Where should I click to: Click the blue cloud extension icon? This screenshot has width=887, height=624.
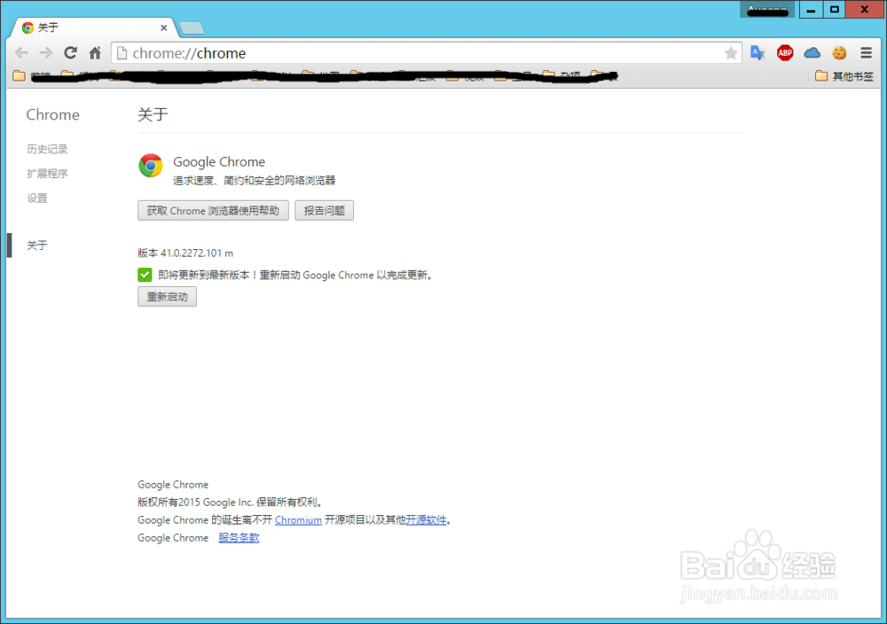(x=812, y=53)
